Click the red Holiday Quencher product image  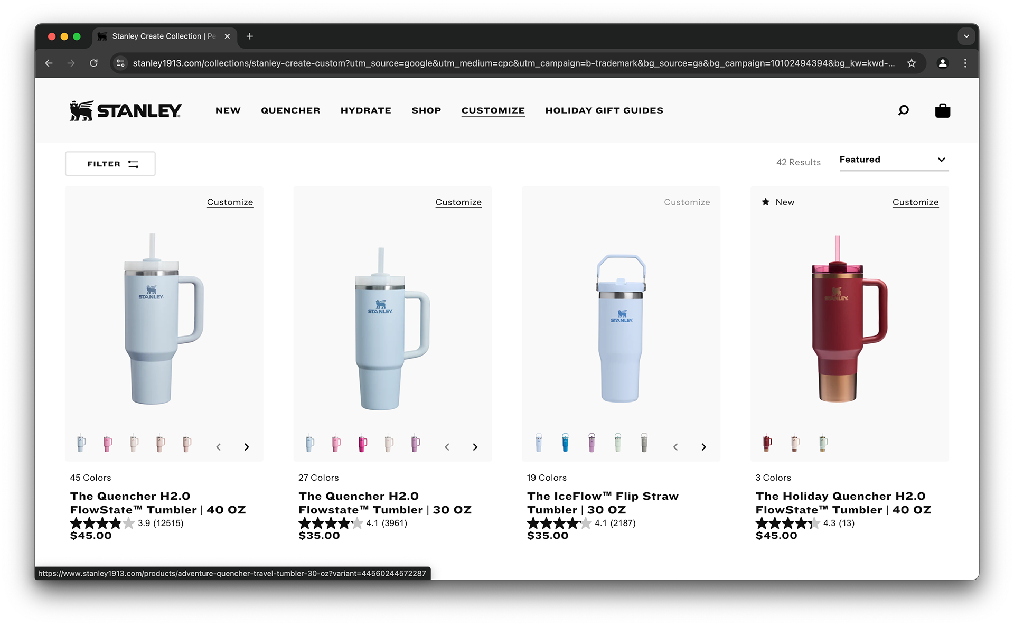point(849,319)
